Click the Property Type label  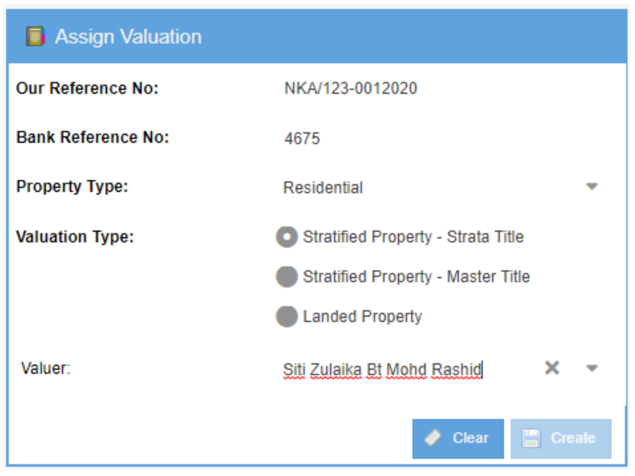coord(72,187)
